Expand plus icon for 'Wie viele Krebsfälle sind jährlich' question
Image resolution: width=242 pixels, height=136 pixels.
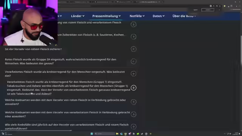pyautogui.click(x=133, y=127)
